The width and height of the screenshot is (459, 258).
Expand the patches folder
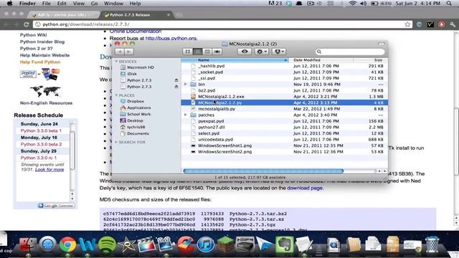pos(185,115)
